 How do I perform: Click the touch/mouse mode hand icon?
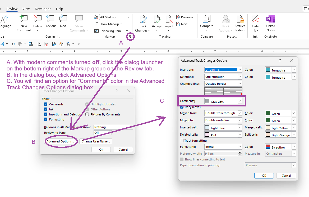68,44
